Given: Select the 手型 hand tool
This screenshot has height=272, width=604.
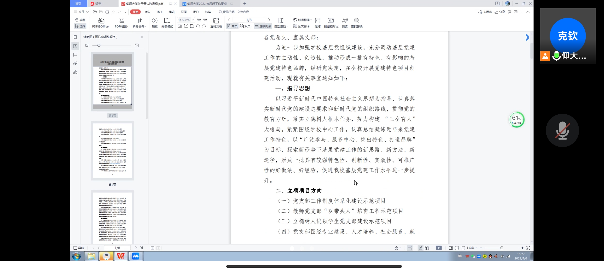Looking at the screenshot, I should click(x=80, y=20).
